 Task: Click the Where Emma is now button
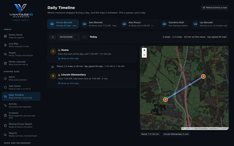pyautogui.click(x=215, y=8)
